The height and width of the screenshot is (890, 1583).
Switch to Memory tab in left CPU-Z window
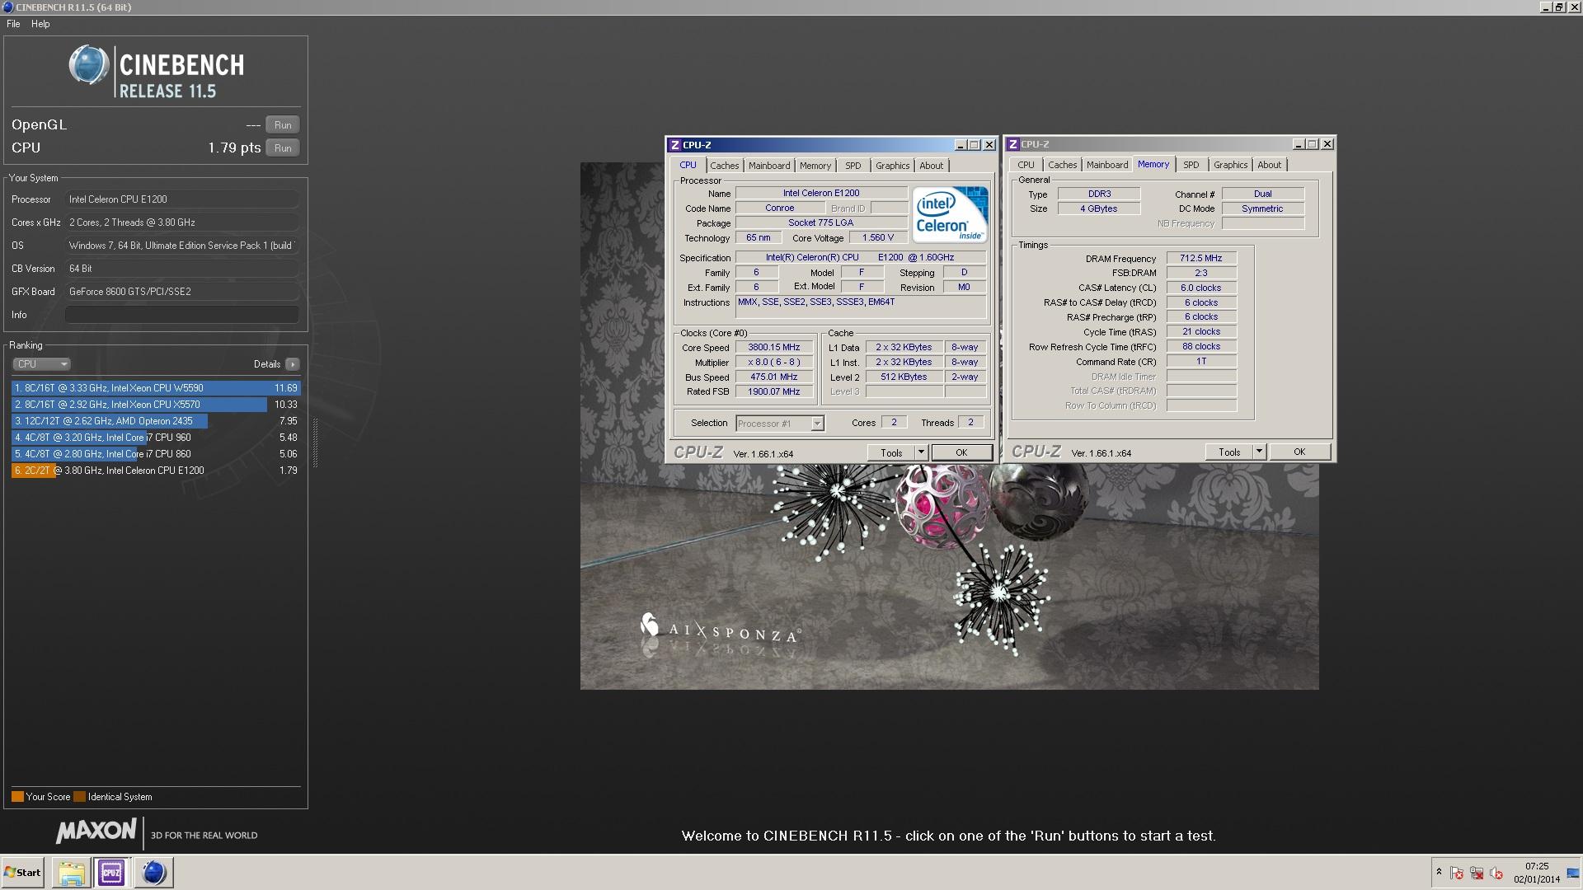(815, 166)
